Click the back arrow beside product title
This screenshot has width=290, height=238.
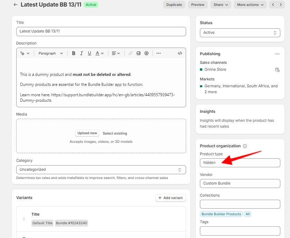click(16, 4)
